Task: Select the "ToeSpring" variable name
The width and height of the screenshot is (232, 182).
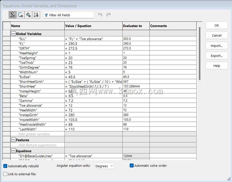Action: [x=28, y=58]
